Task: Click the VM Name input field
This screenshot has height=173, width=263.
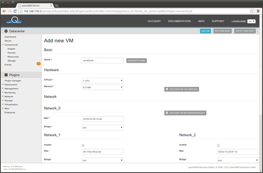Action: pyautogui.click(x=103, y=61)
